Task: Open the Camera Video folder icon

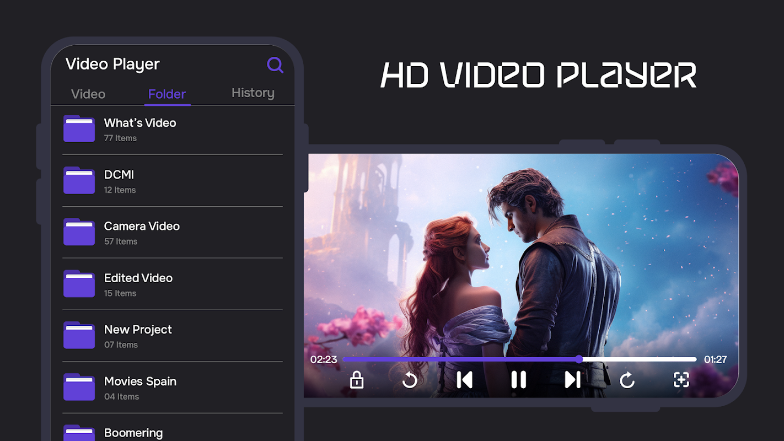Action: tap(79, 232)
